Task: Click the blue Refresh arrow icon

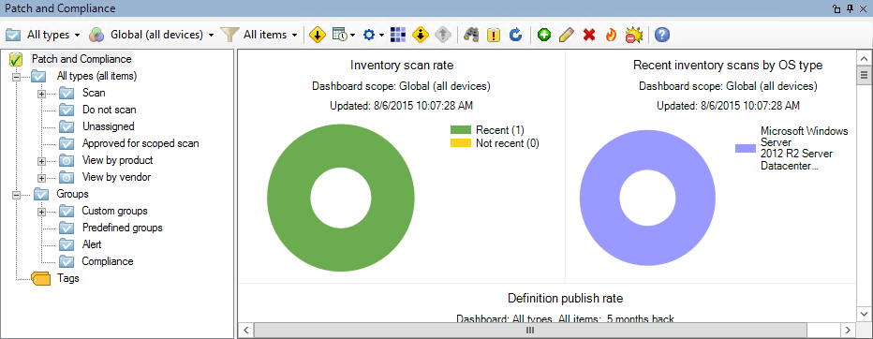Action: tap(516, 35)
